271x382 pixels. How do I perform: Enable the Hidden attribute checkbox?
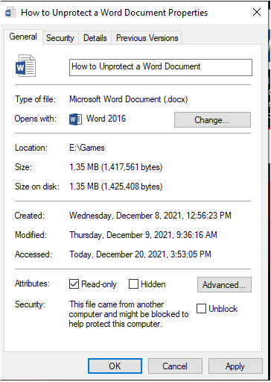[133, 284]
